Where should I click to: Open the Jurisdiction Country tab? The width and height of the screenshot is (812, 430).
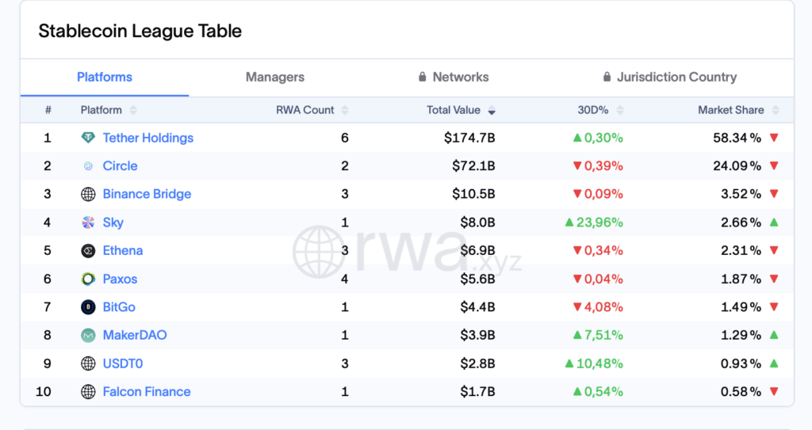(676, 77)
